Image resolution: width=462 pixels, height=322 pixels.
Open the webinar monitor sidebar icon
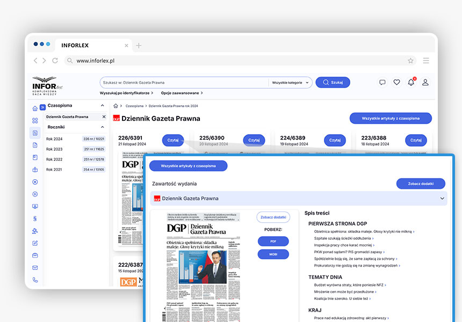coord(35,206)
